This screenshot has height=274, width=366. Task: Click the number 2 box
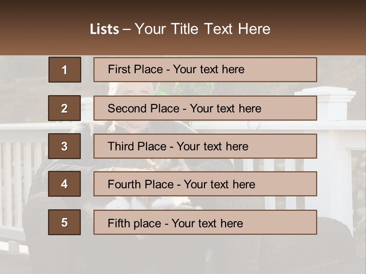(64, 108)
